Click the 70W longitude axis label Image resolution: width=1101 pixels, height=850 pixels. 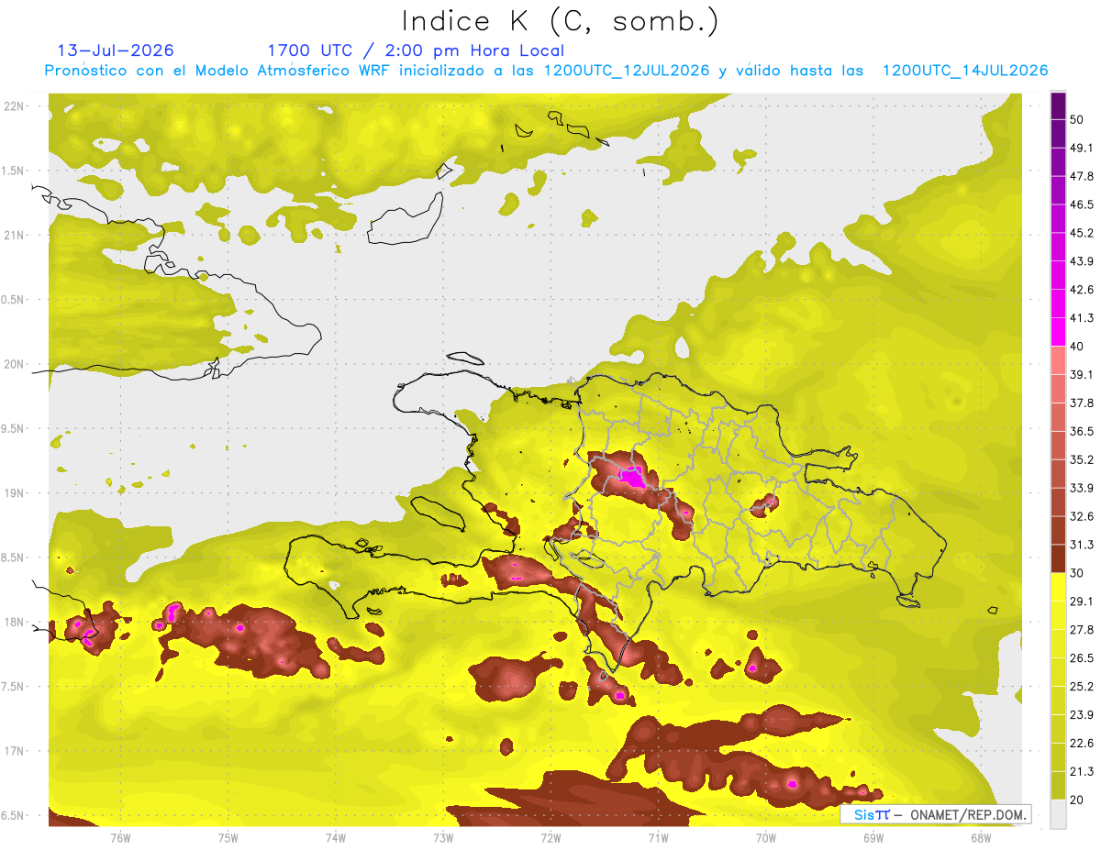coord(765,838)
